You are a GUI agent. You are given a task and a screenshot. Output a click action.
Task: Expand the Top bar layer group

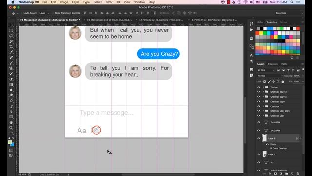pos(263,87)
